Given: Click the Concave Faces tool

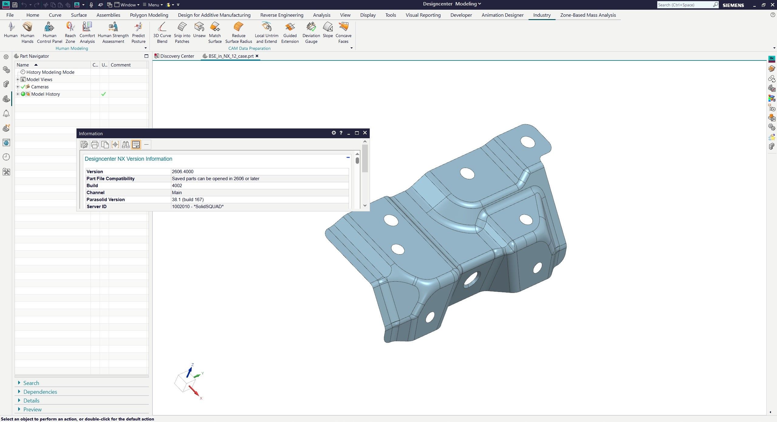Looking at the screenshot, I should (343, 33).
